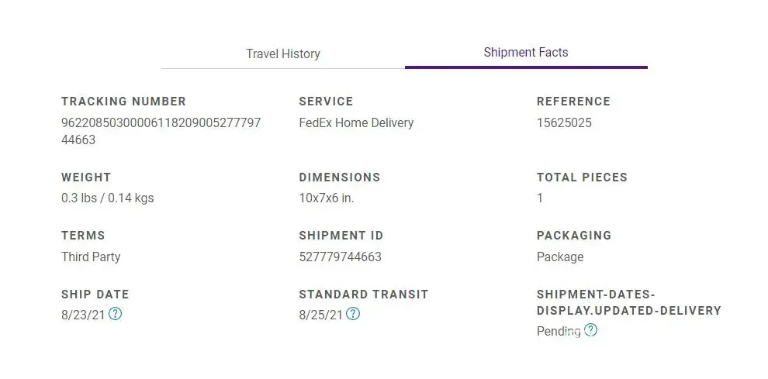Open the Travel History tab

(x=283, y=53)
